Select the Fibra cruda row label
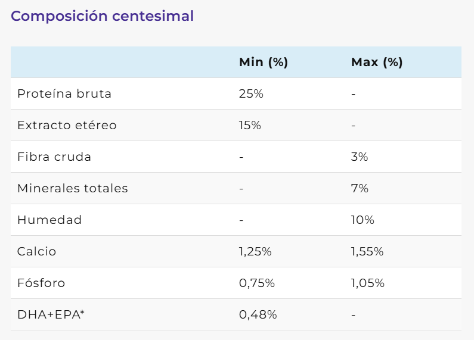The width and height of the screenshot is (474, 340). [54, 157]
